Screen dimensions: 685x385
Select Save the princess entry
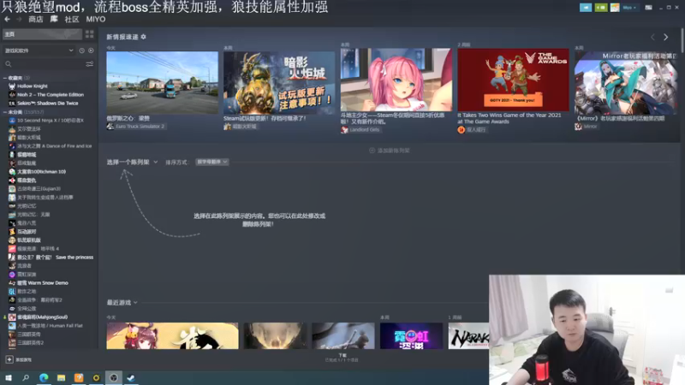point(55,258)
